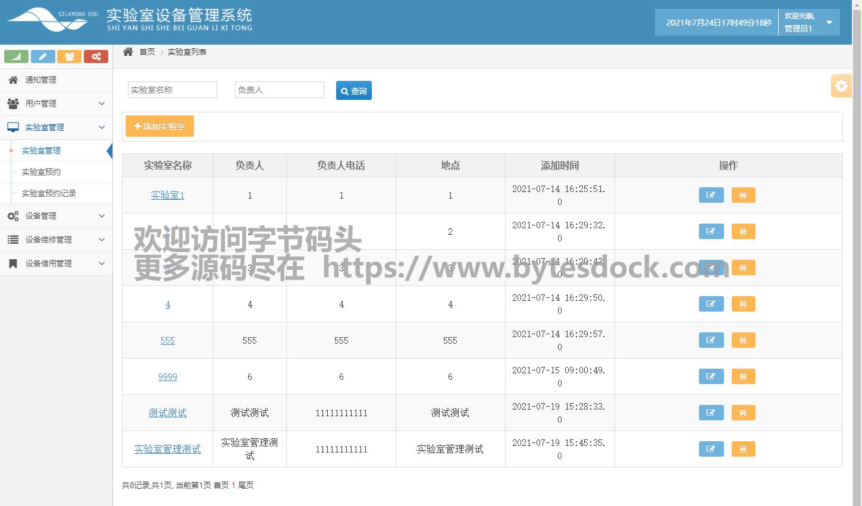Viewport: 862px width, 506px height.
Task: Click the orange users shortcut icon
Action: [69, 56]
